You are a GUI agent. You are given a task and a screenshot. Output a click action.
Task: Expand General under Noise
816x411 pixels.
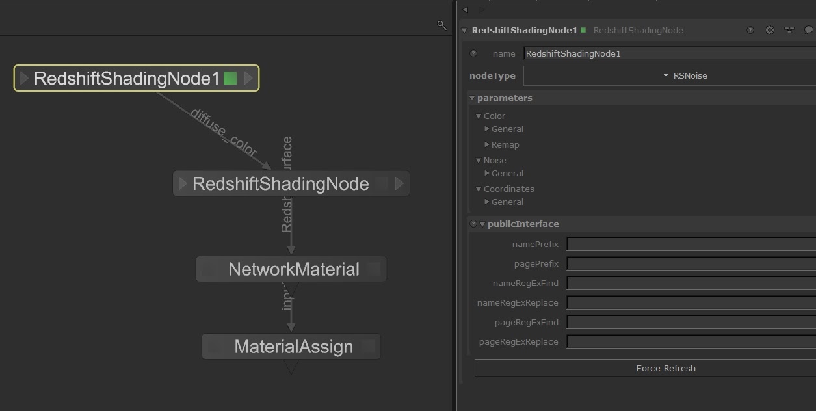(487, 173)
